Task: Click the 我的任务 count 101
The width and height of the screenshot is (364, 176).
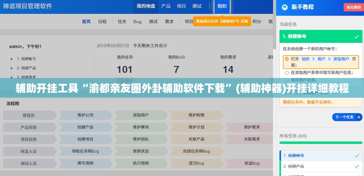Action: (x=124, y=69)
